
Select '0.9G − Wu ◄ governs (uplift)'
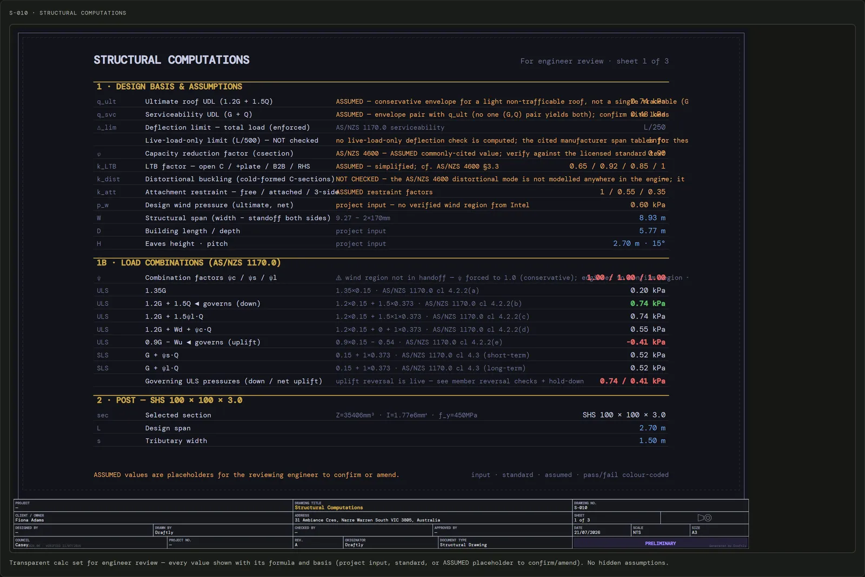(x=203, y=342)
